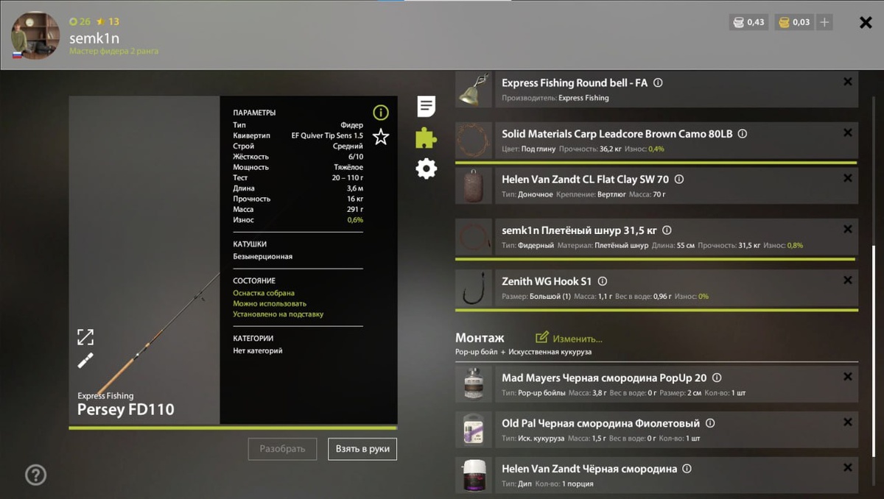Click the Безынерционная reel type text
This screenshot has width=884, height=499.
point(262,257)
